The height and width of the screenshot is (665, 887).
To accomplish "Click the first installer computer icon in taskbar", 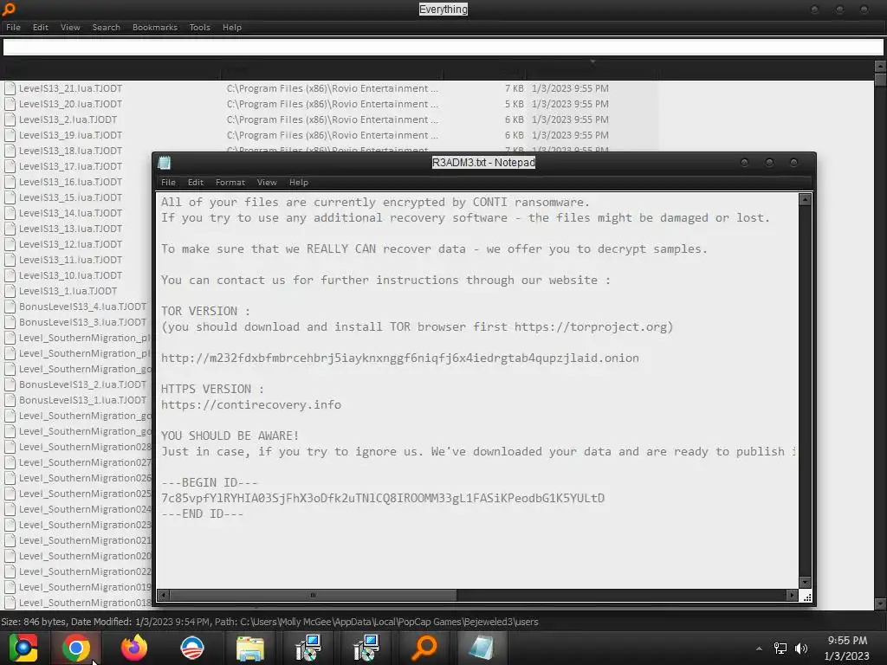I will click(308, 648).
